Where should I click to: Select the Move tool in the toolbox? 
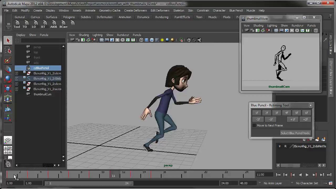tap(8, 69)
